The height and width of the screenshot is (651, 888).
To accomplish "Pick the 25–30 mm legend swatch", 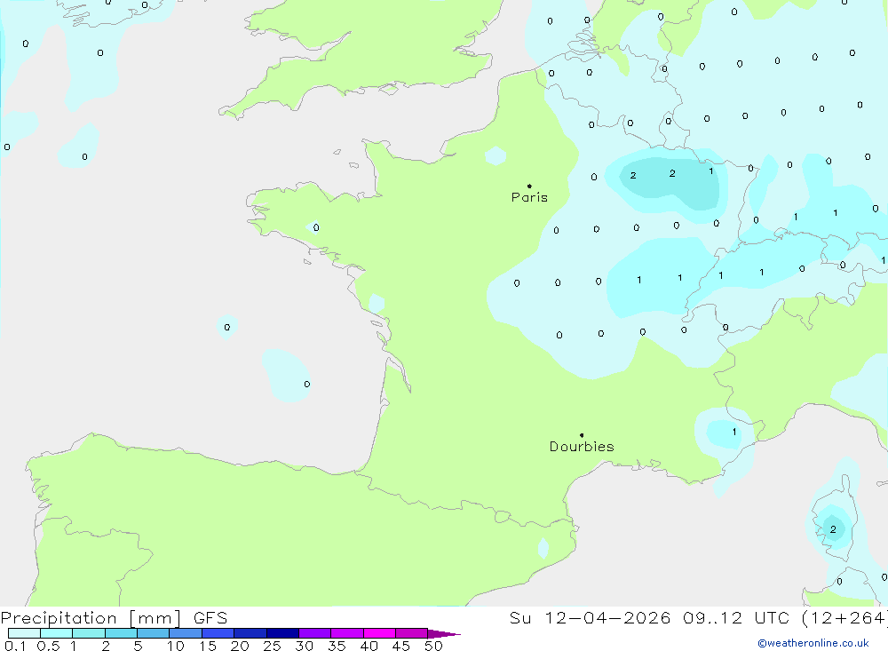I will click(282, 633).
